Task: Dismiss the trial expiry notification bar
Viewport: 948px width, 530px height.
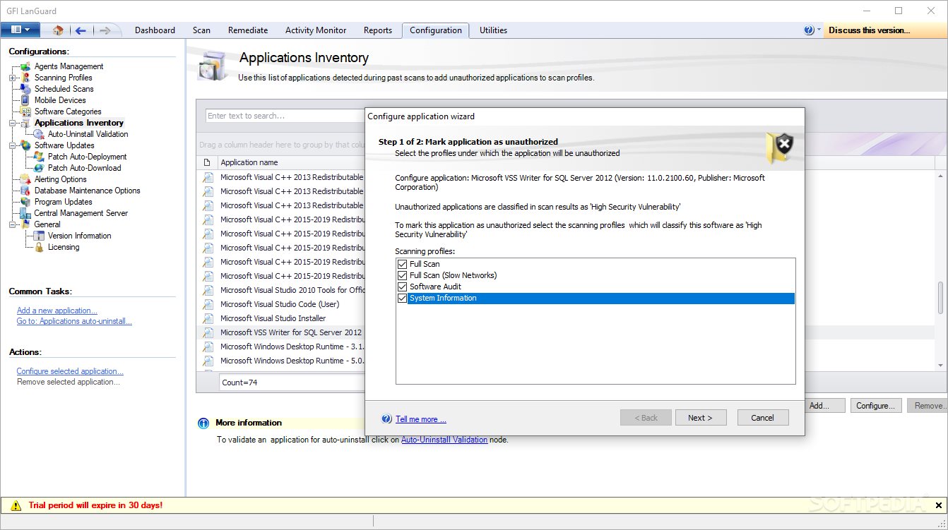Action: pos(938,505)
